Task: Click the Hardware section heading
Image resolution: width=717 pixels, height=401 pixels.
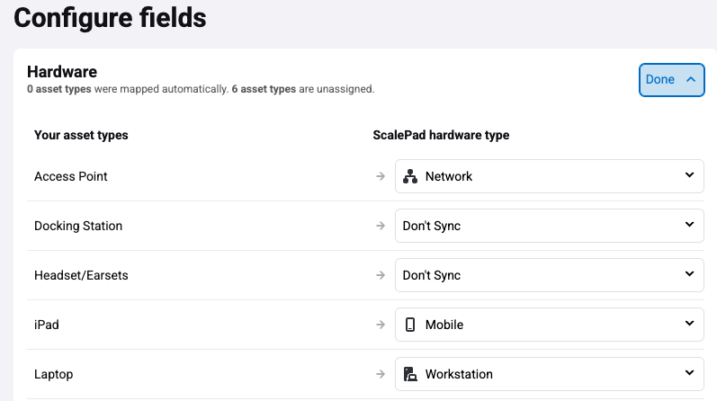Action: pos(62,72)
